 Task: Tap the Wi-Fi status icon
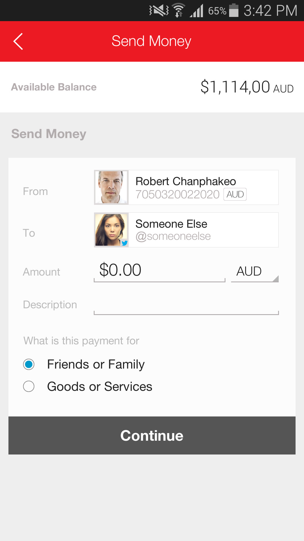point(178,11)
